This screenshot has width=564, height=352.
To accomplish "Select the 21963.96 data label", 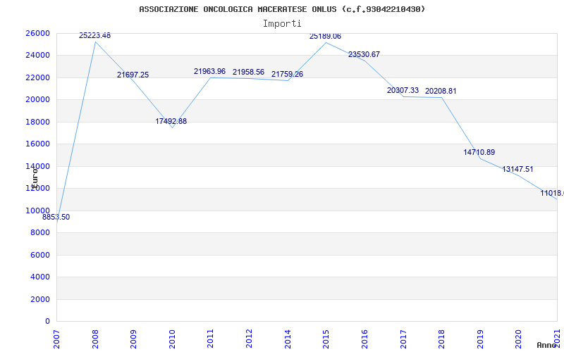I will coord(209,71).
